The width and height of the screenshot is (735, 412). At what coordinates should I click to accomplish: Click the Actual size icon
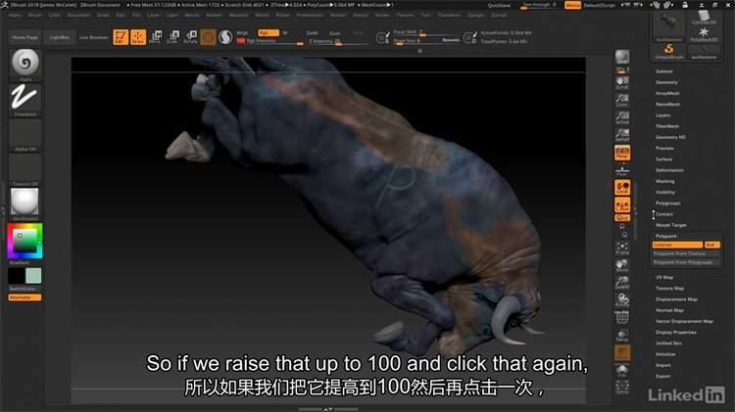tap(622, 117)
